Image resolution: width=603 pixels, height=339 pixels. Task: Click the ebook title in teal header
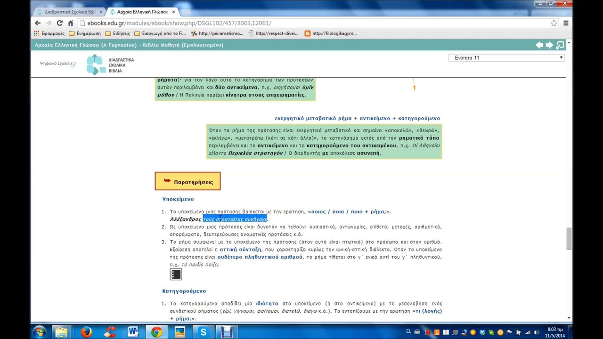[x=129, y=45]
